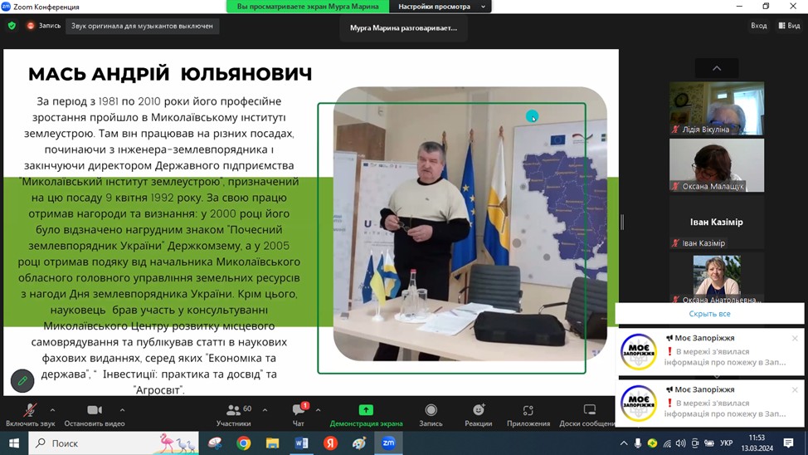This screenshot has width=808, height=455.
Task: Open Windows Start menu
Action: tap(14, 443)
